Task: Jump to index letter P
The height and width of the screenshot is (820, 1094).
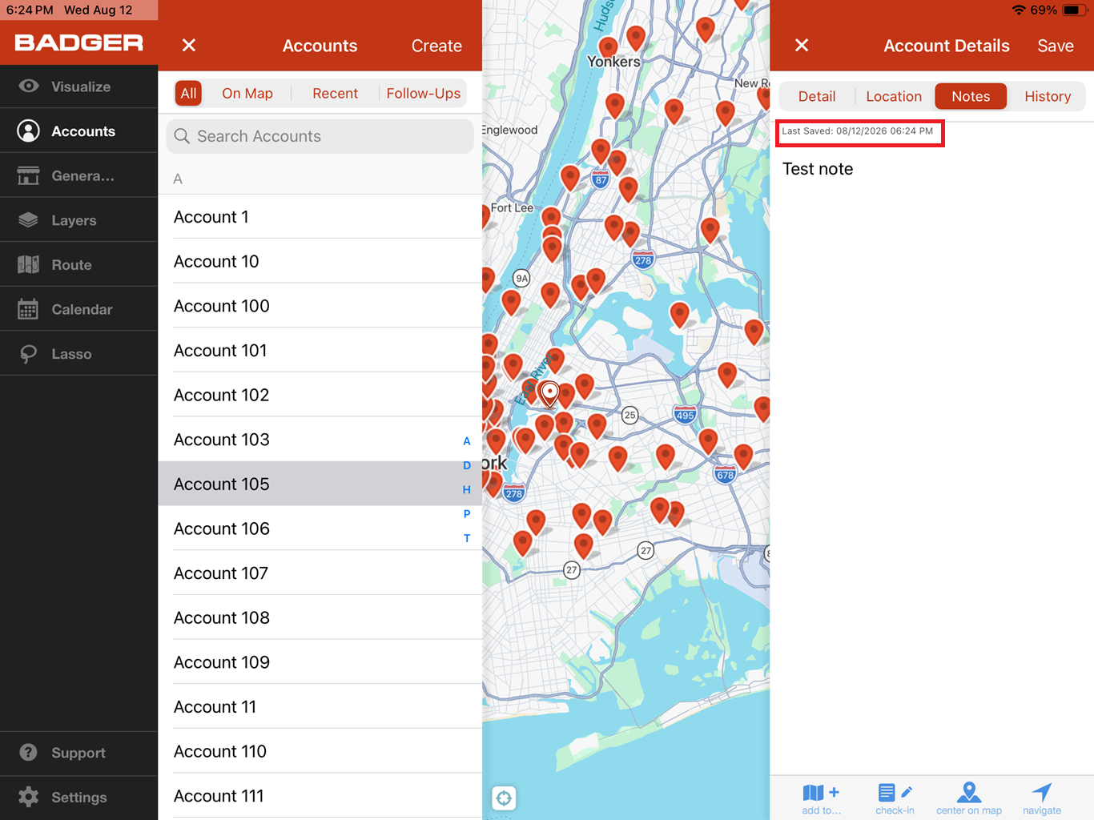Action: point(467,514)
